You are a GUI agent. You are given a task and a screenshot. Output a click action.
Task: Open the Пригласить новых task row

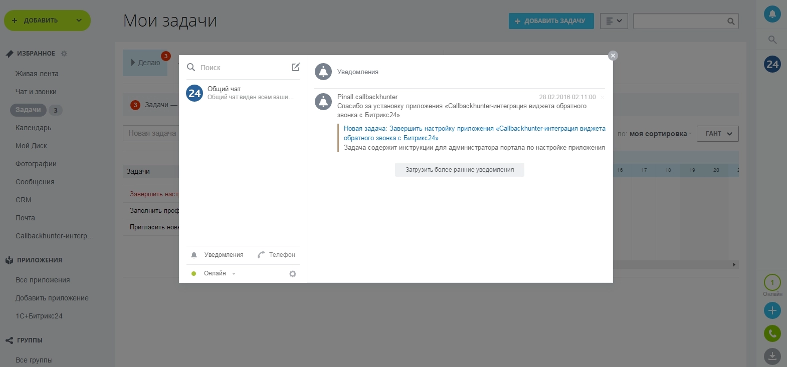click(154, 227)
